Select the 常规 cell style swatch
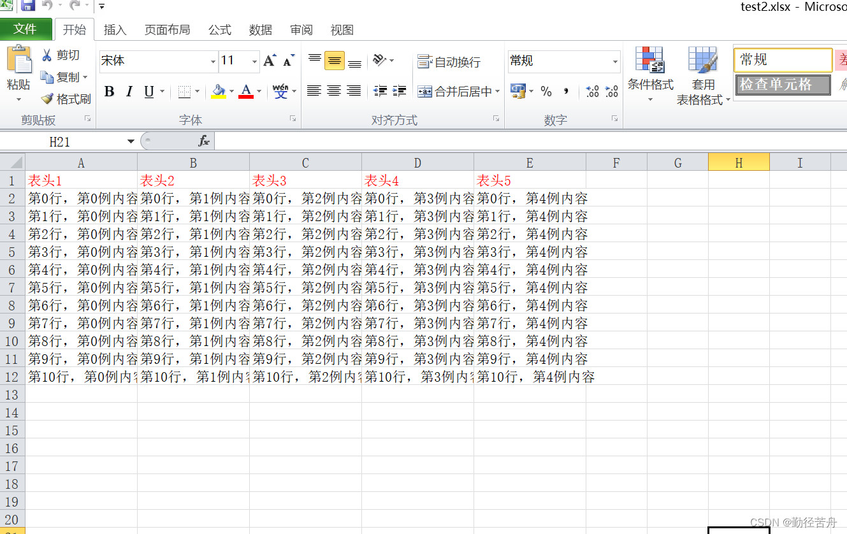 (x=783, y=61)
